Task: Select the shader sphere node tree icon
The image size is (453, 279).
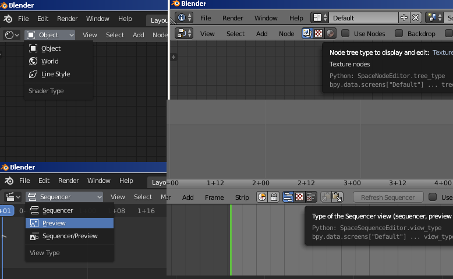Action: [330, 33]
